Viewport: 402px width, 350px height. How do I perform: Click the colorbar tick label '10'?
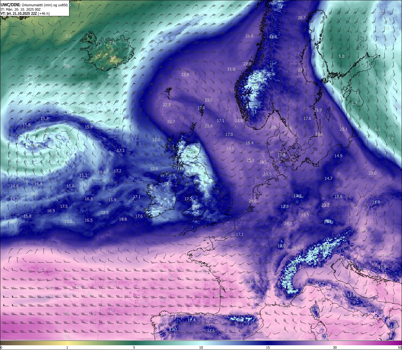201,347
